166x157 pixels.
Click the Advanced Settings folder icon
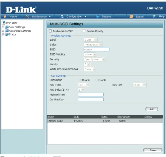7,31
